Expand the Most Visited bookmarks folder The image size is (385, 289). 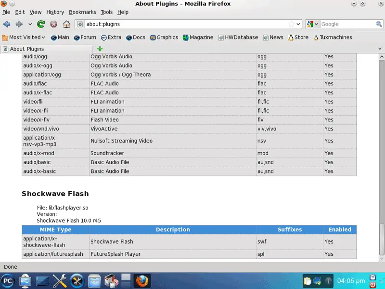coord(24,38)
